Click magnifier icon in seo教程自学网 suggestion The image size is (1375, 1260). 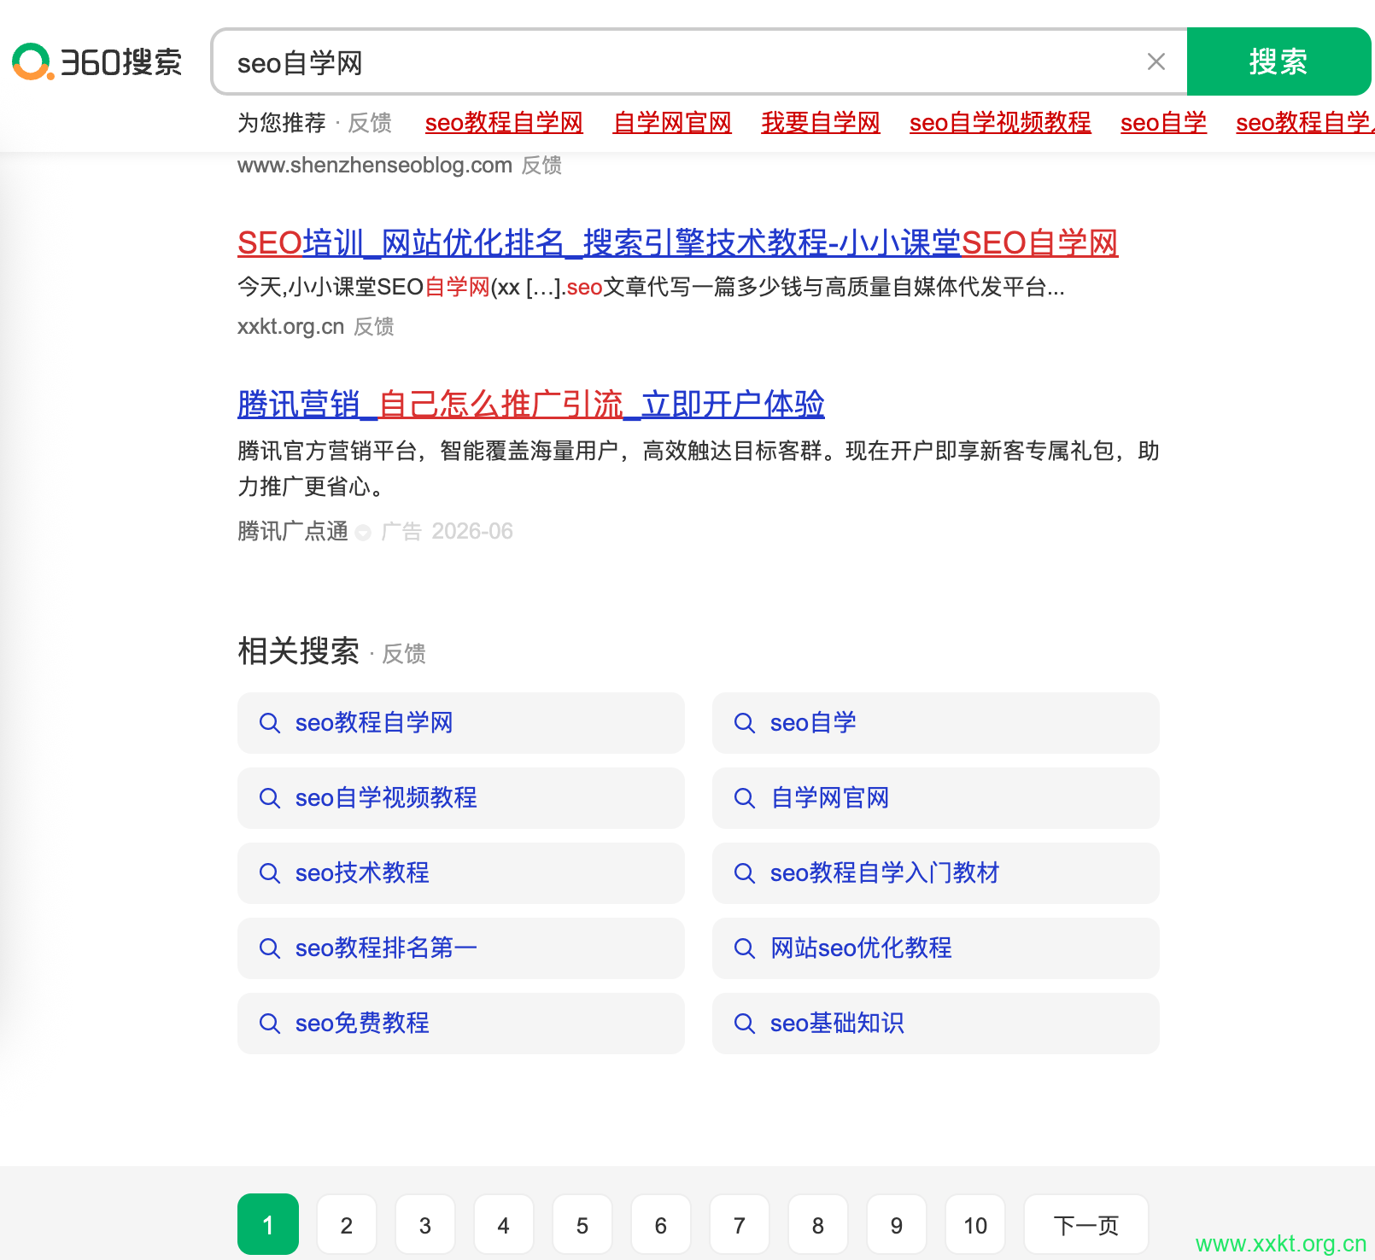[270, 723]
